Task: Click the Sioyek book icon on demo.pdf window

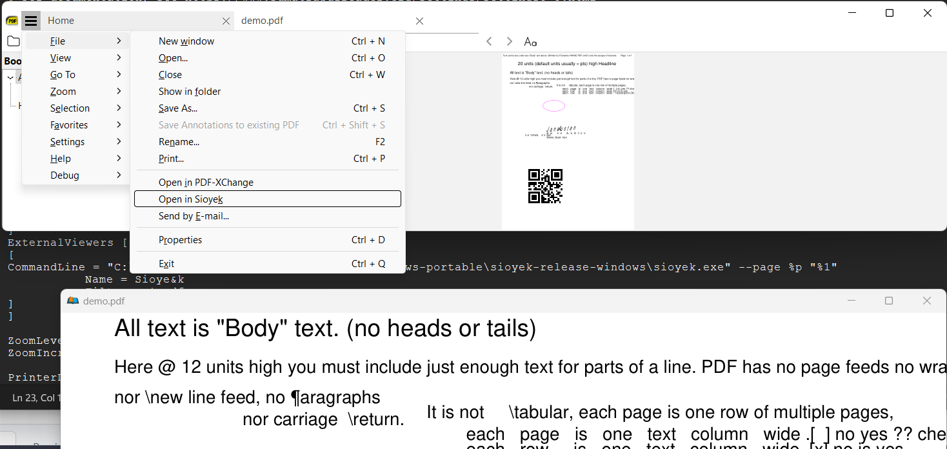Action: (72, 300)
